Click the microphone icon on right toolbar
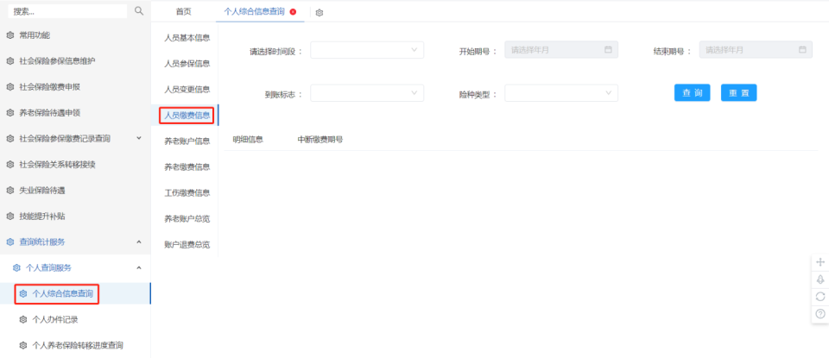The width and height of the screenshot is (829, 358). (x=820, y=279)
